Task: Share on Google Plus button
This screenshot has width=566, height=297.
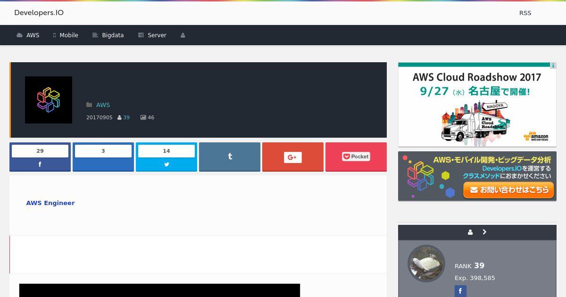Action: (293, 157)
